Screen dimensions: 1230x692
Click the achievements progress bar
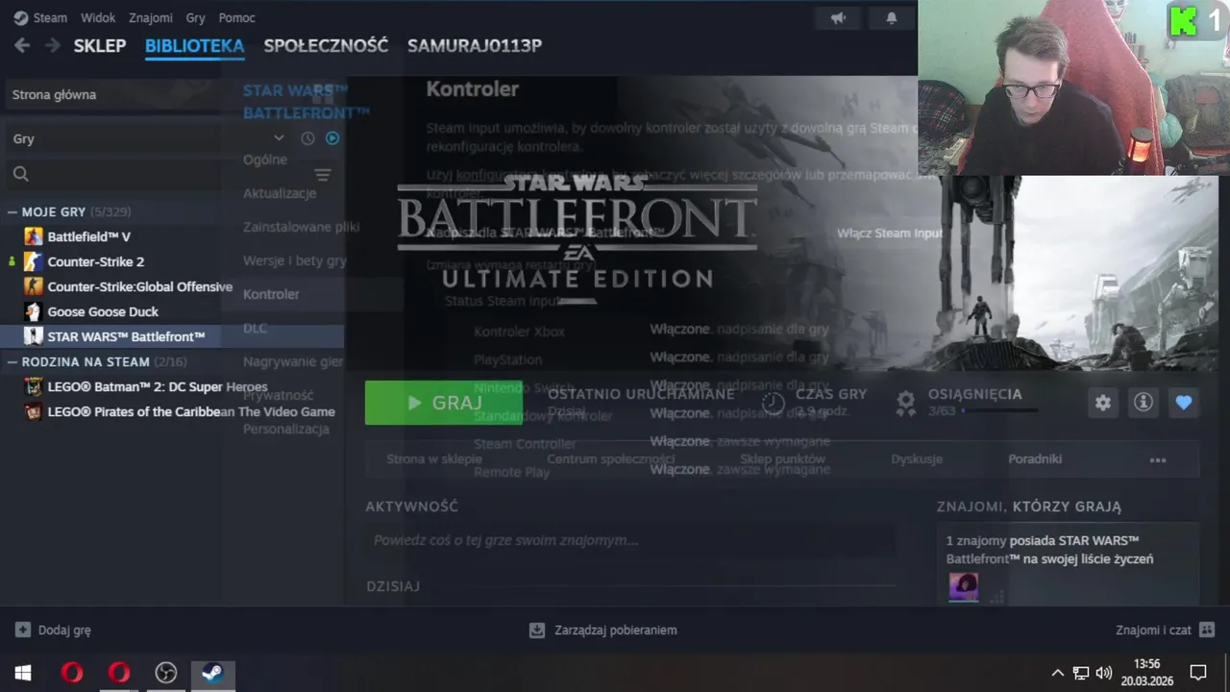pyautogui.click(x=999, y=410)
